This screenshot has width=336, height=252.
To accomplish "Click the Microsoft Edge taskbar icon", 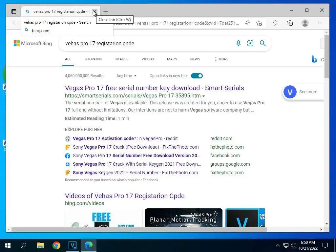I will [89, 245].
